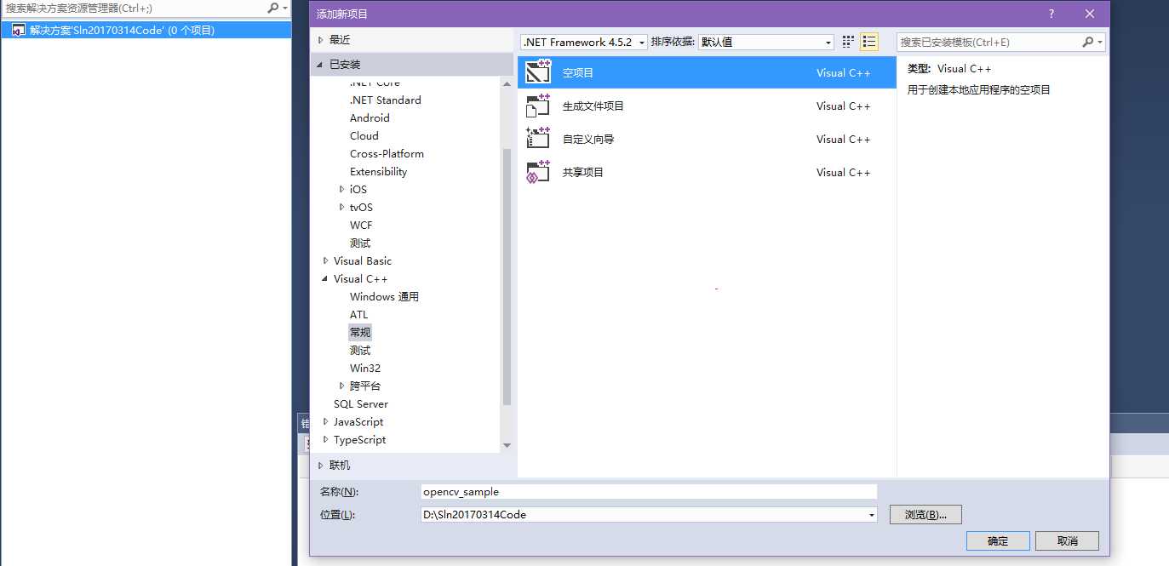Open the 位置 path dropdown arrow
Screen dimensions: 1169x566
click(871, 515)
